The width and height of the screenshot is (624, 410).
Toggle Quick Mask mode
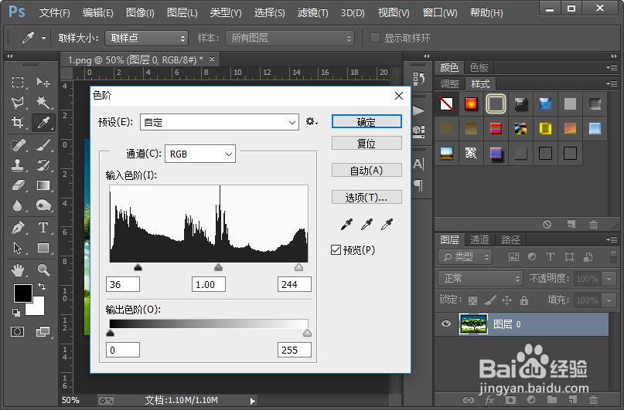click(18, 331)
